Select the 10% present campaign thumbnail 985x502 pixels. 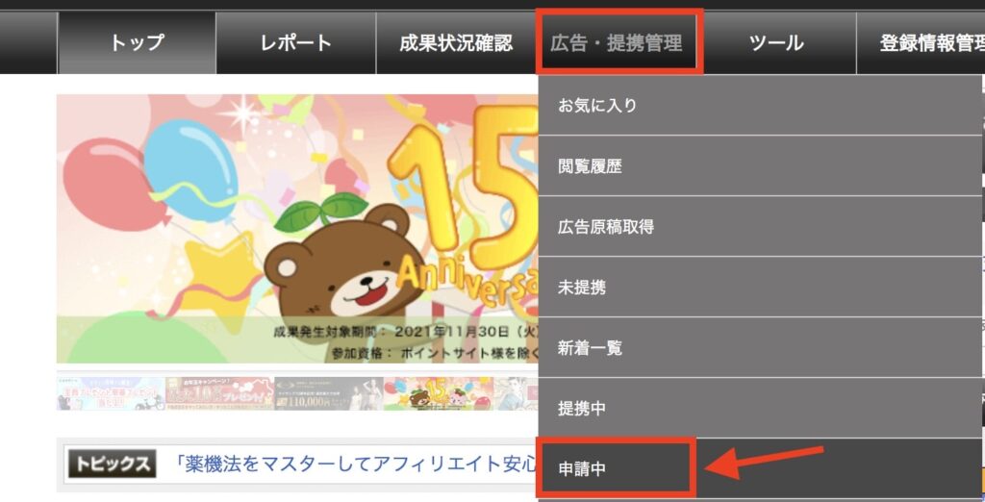coord(220,393)
